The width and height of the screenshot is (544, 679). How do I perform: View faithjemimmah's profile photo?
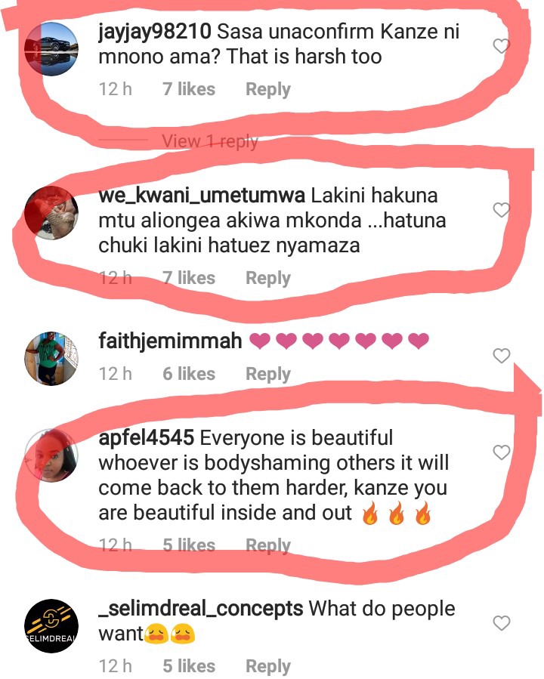[51, 359]
